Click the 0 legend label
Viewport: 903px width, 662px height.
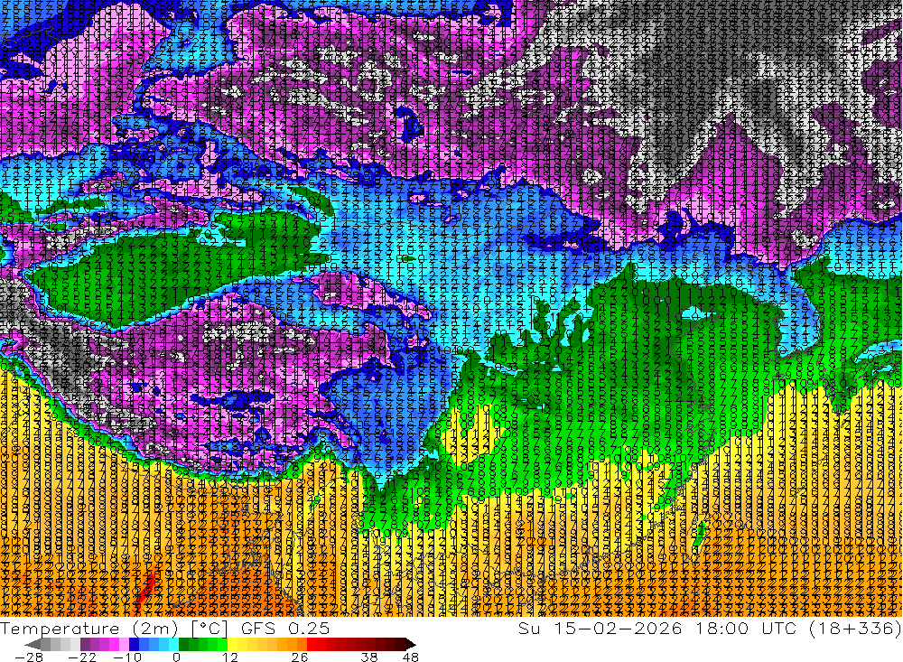(176, 657)
